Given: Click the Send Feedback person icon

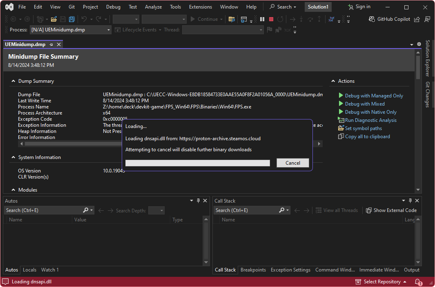Looking at the screenshot, I should pyautogui.click(x=428, y=19).
